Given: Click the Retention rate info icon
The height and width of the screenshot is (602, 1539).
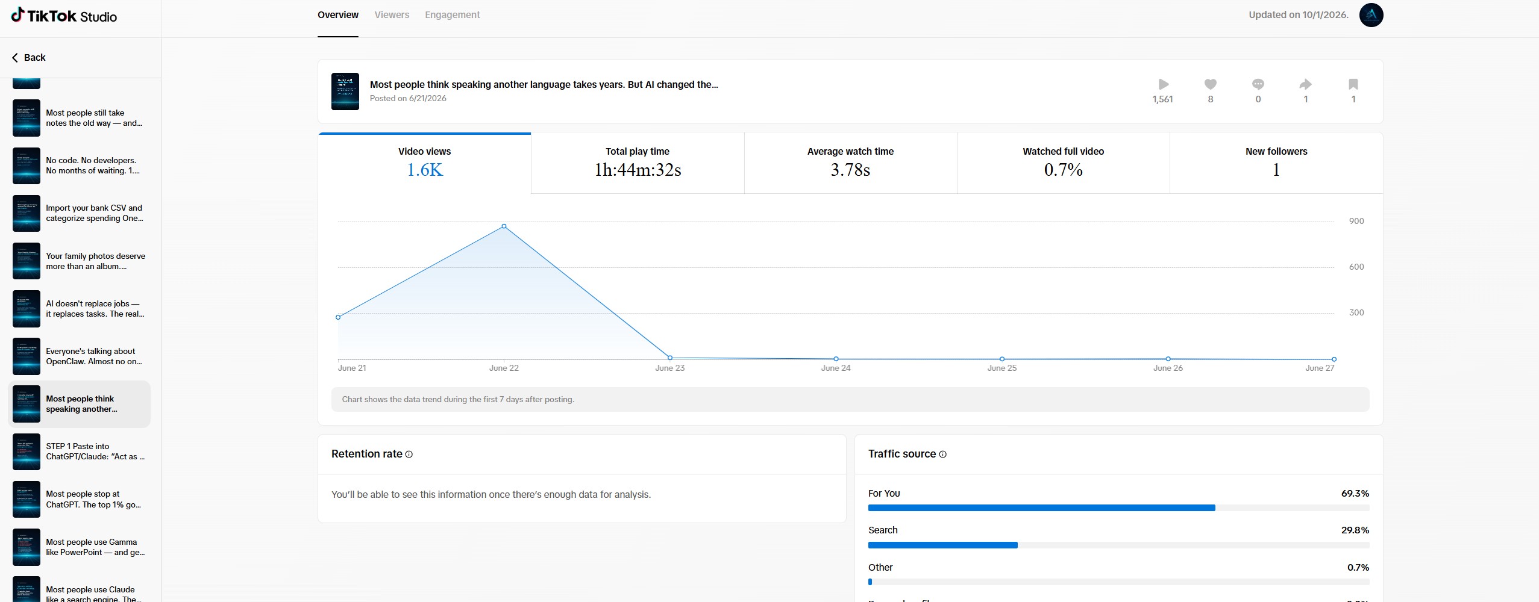Looking at the screenshot, I should (409, 455).
